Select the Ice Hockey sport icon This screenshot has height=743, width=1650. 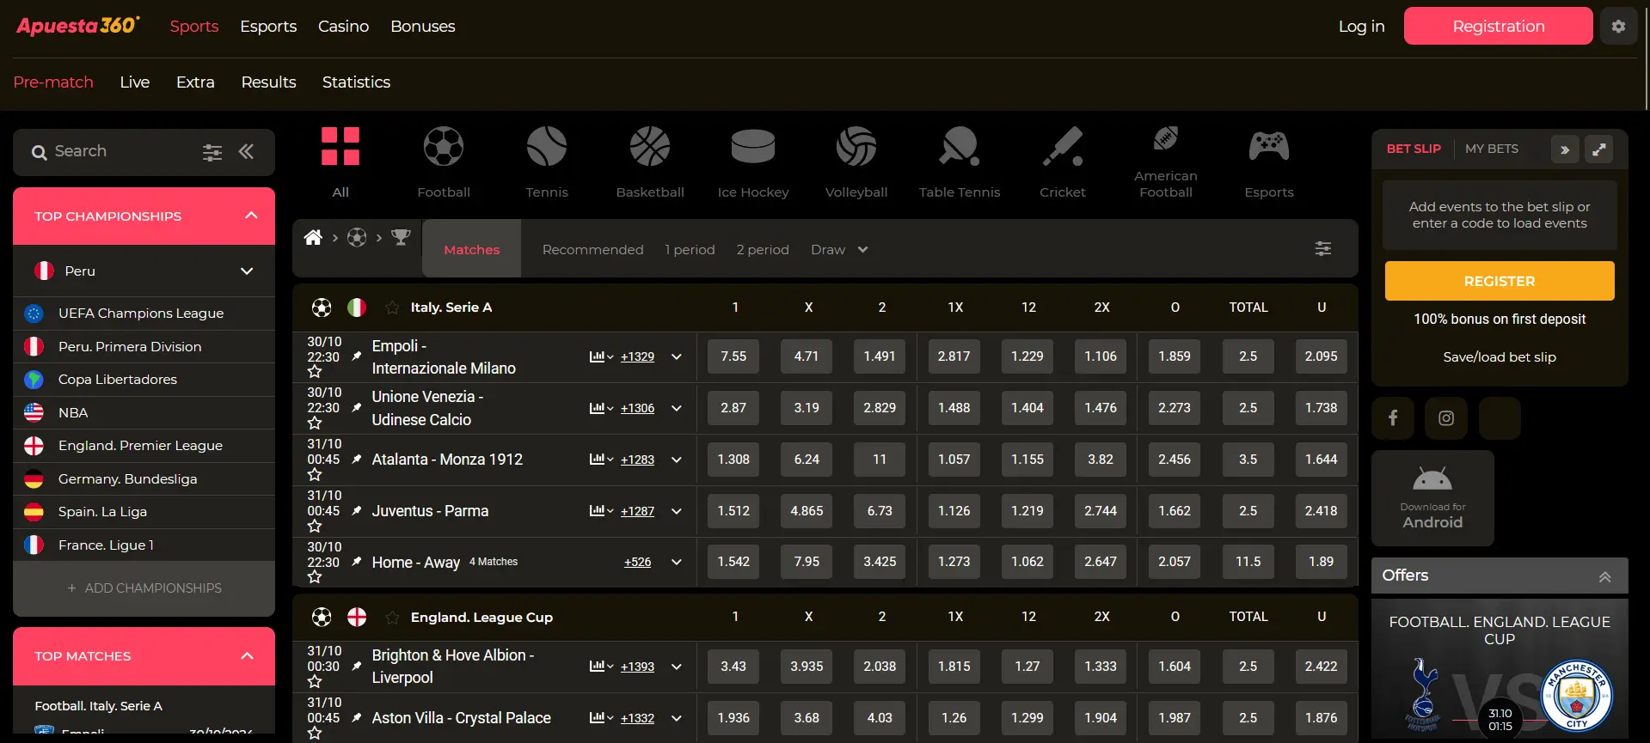tap(753, 146)
